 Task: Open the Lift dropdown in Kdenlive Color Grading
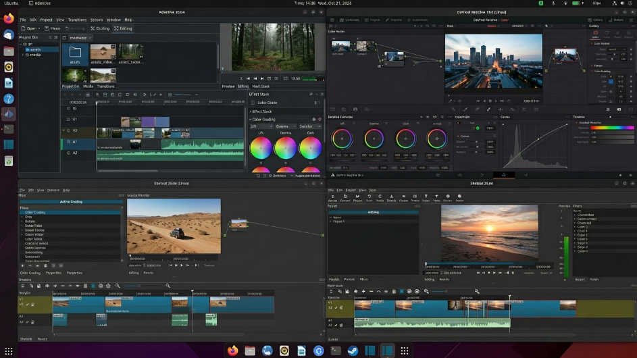tap(261, 126)
